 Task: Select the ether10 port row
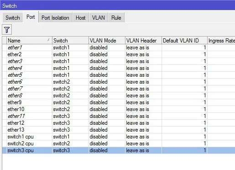(x=119, y=109)
